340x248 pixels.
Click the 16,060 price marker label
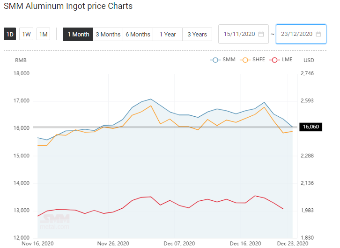click(310, 127)
